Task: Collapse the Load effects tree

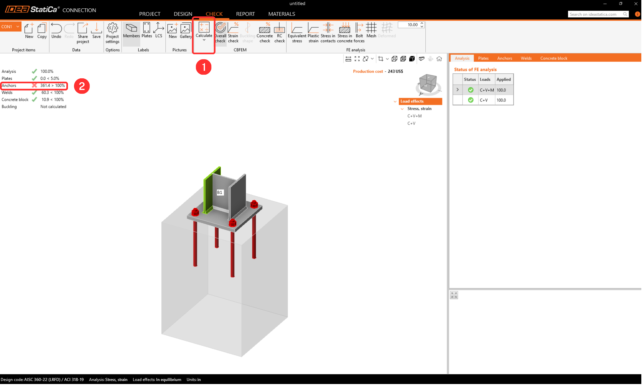Action: [x=395, y=101]
